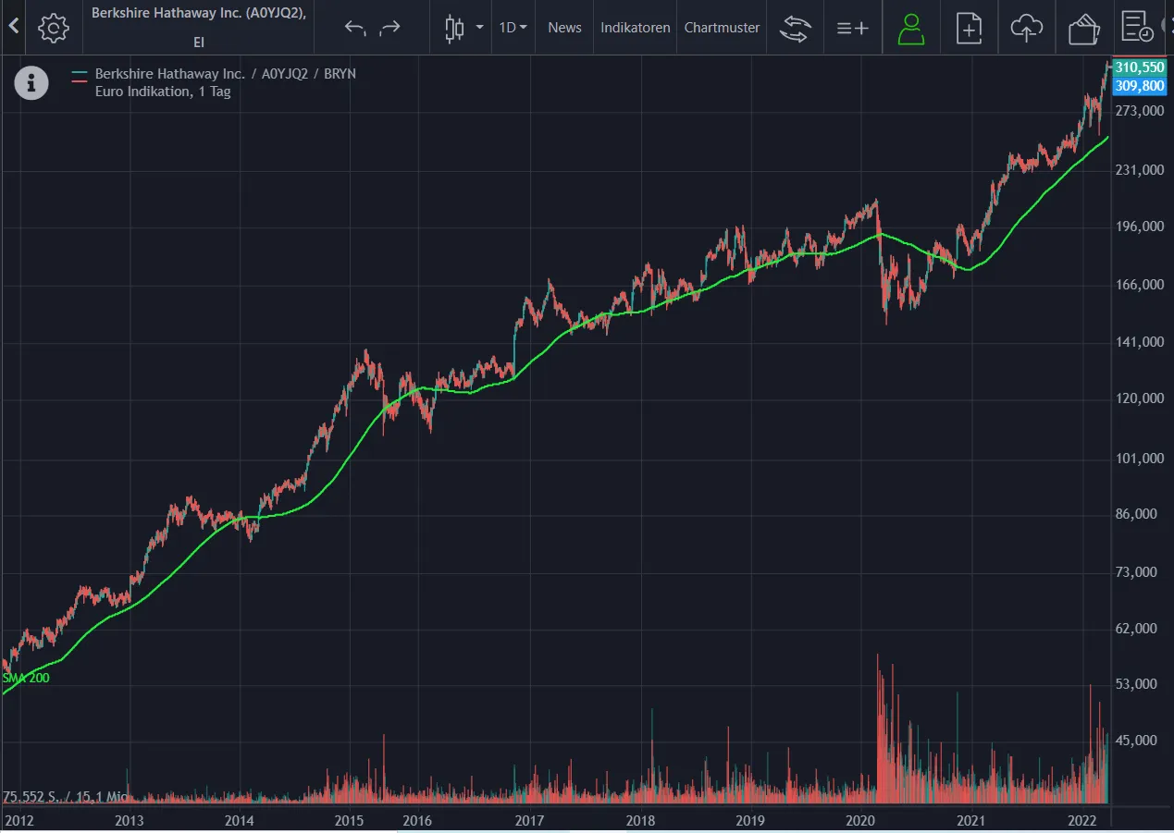Image resolution: width=1174 pixels, height=833 pixels.
Task: Select the candlestick chart type icon
Action: 454,28
